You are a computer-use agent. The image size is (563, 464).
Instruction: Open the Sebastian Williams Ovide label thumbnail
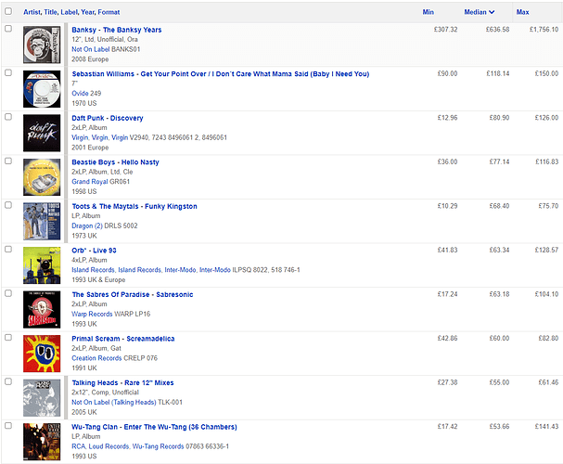pos(42,89)
